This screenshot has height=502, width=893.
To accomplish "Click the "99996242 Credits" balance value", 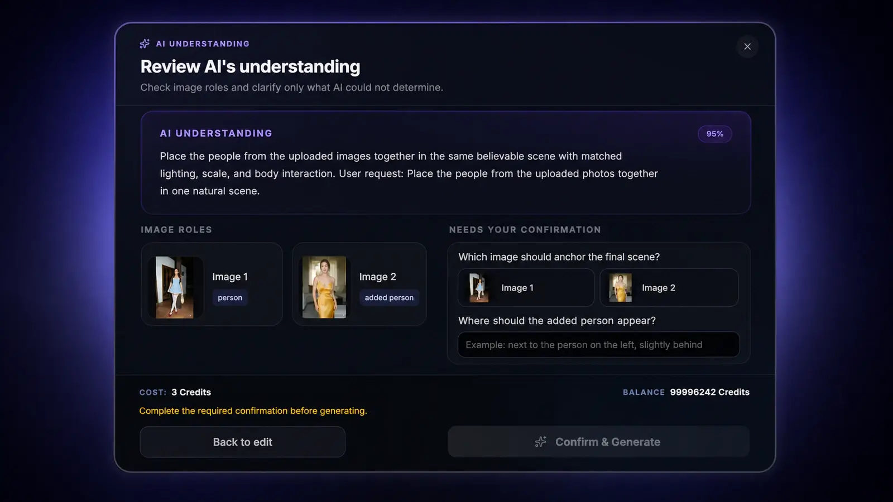I will click(x=710, y=392).
